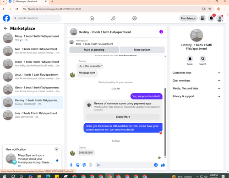229x178 pixels.
Task: Open Windows taskbar search
Action: 13,177
